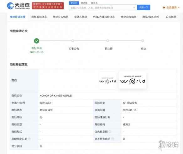Screen dimensions: 183x154
Task: Click the 商标申请中 status value
Action: [x=46, y=110]
